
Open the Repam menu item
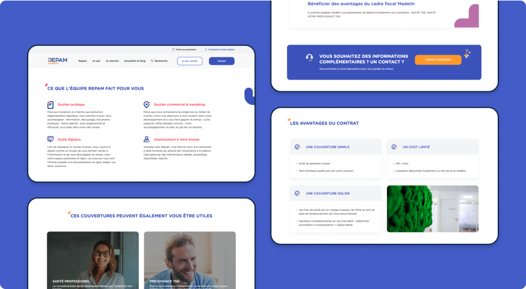pos(83,61)
